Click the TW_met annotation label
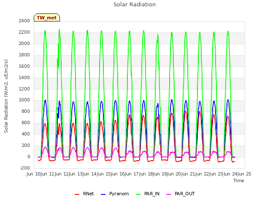270x202 pixels. point(47,18)
